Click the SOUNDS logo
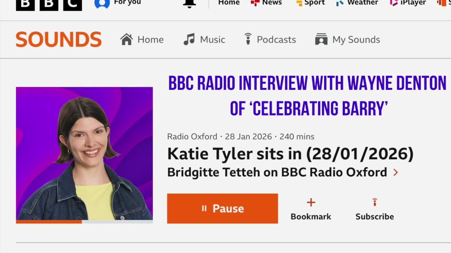The height and width of the screenshot is (253, 451). click(58, 39)
